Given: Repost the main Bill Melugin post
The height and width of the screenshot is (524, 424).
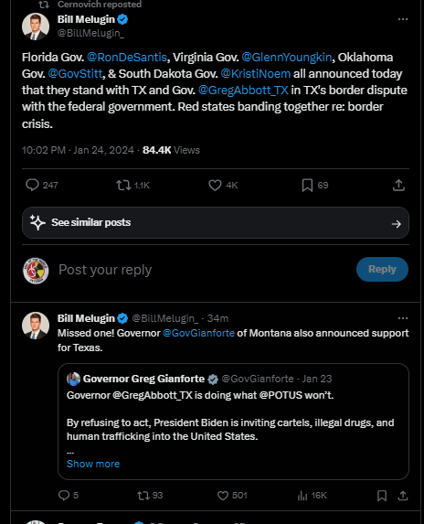Looking at the screenshot, I should coord(123,185).
